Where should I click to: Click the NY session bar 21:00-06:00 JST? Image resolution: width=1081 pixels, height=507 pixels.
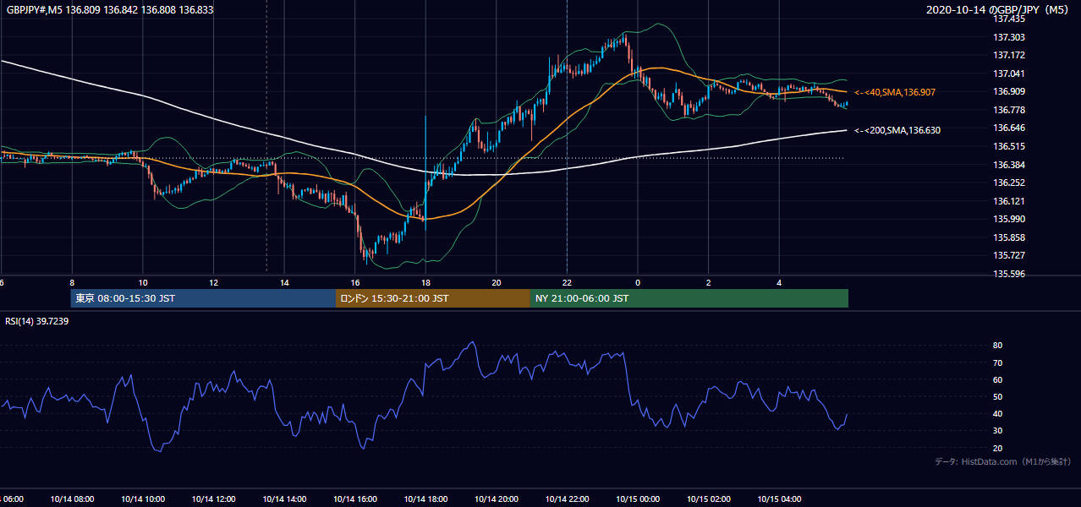pos(689,298)
